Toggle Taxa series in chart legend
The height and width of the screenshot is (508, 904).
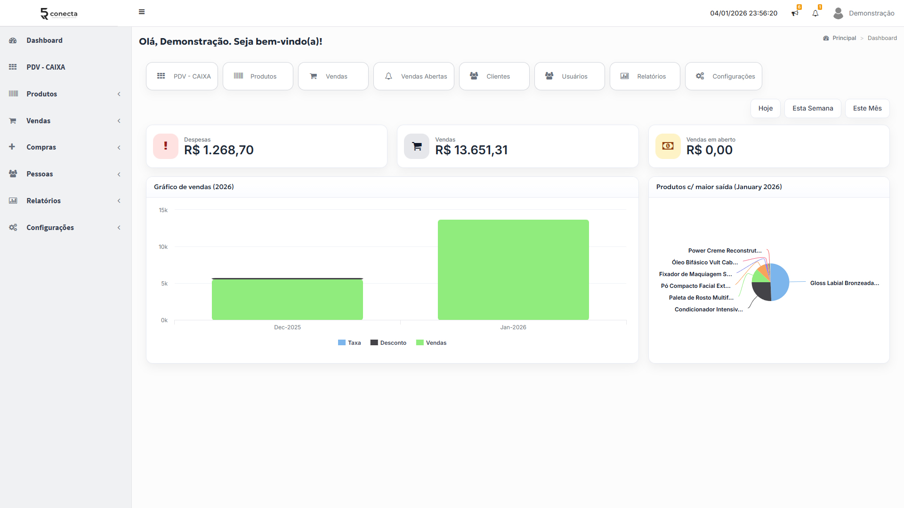click(349, 343)
